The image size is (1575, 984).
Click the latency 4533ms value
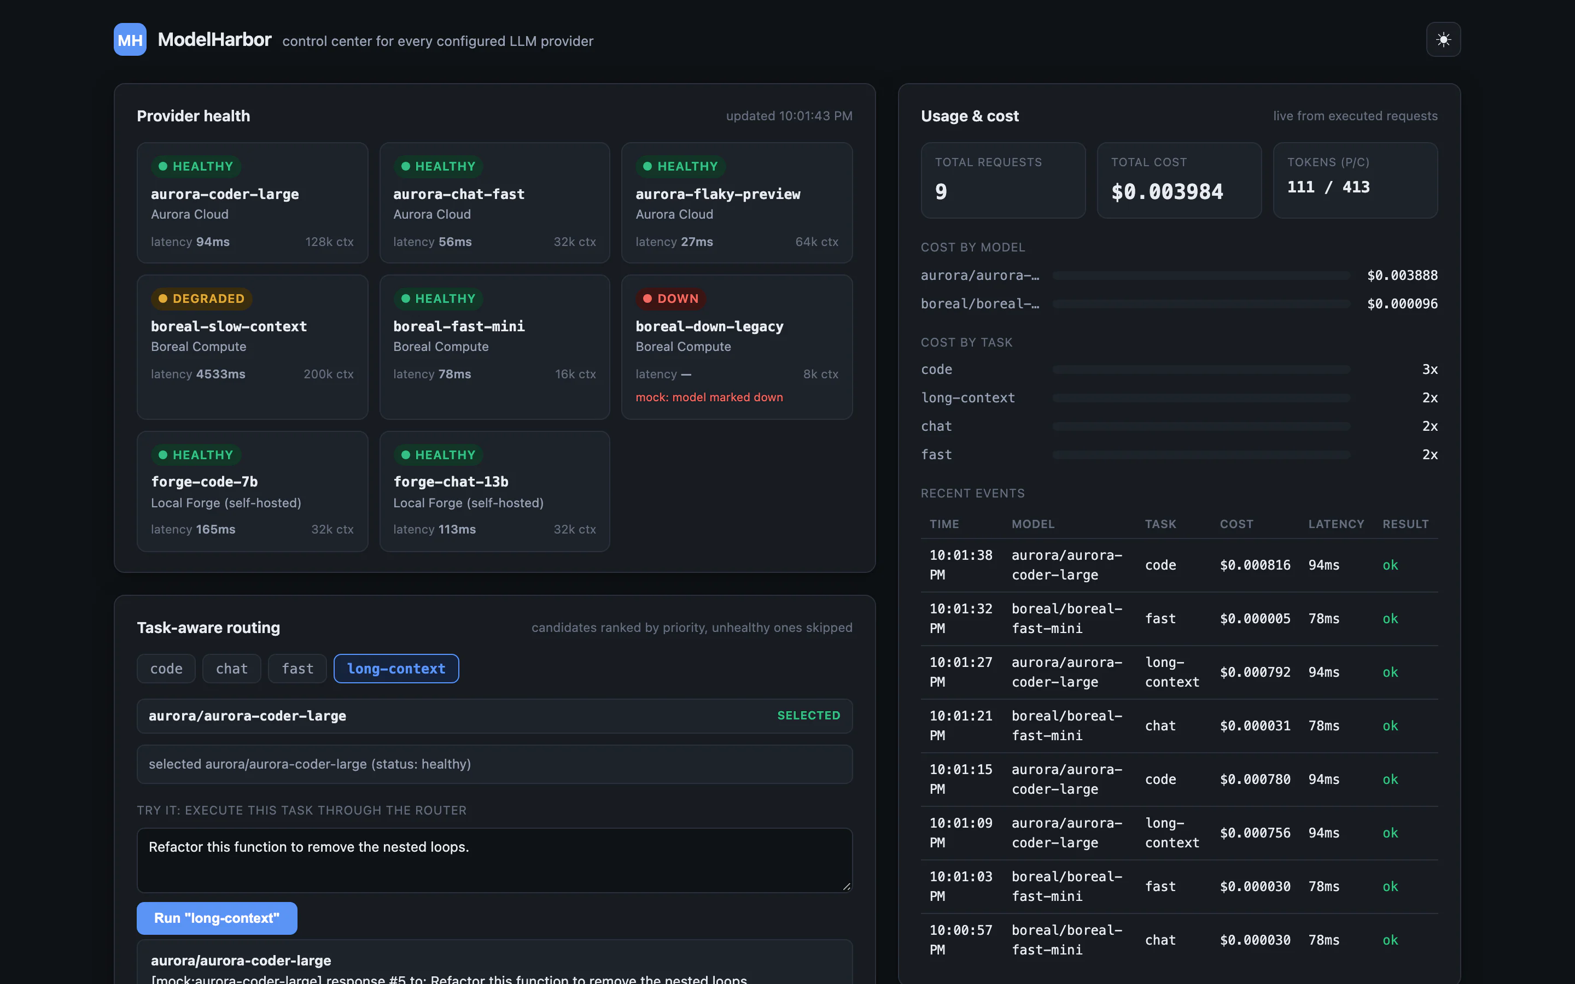click(x=220, y=374)
